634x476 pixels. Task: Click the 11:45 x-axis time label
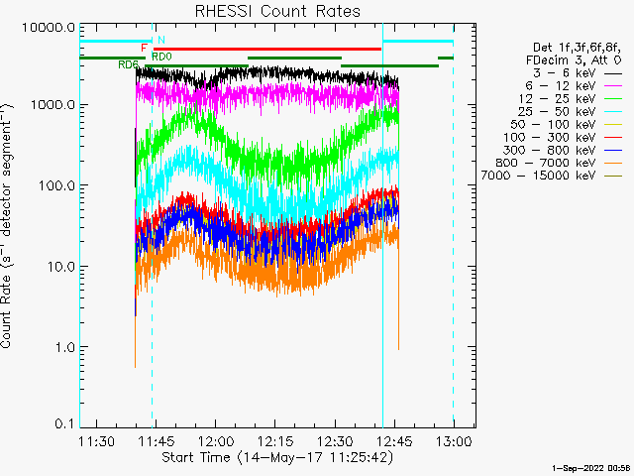[157, 441]
